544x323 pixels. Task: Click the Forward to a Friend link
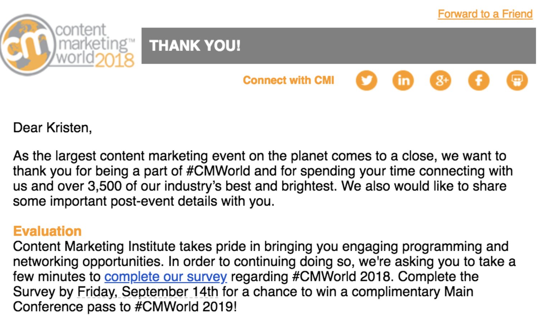point(485,14)
